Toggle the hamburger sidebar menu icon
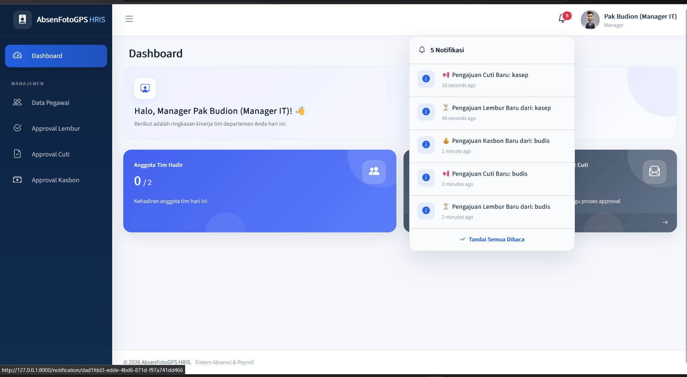The image size is (687, 377). [129, 19]
